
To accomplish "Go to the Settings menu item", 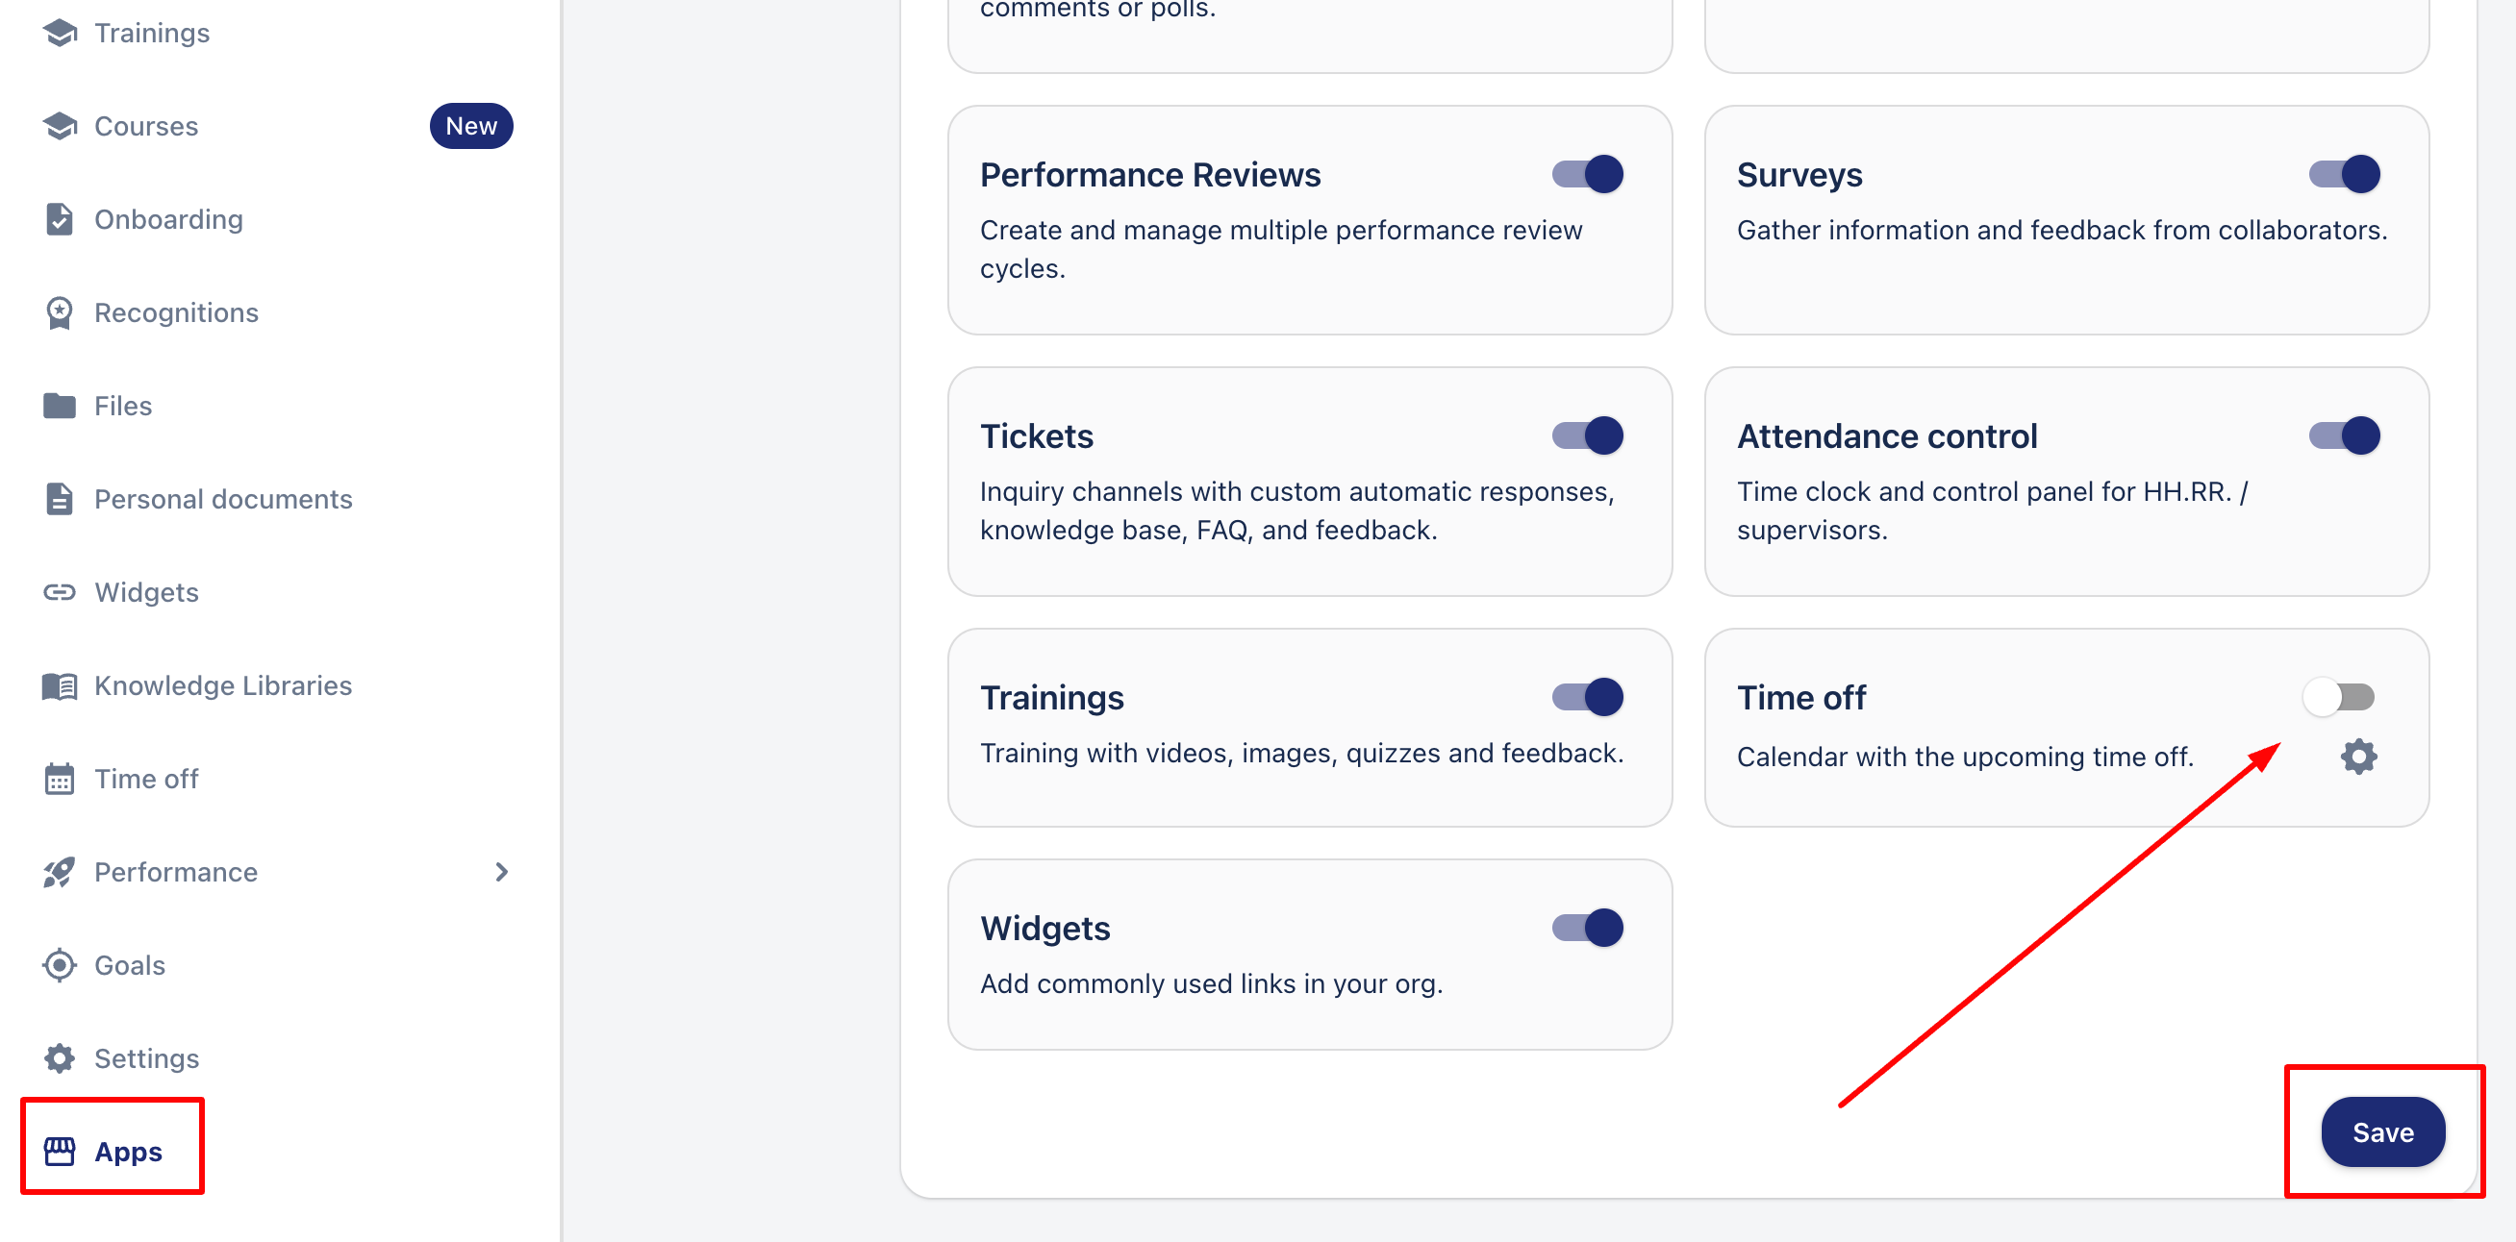I will tap(145, 1058).
